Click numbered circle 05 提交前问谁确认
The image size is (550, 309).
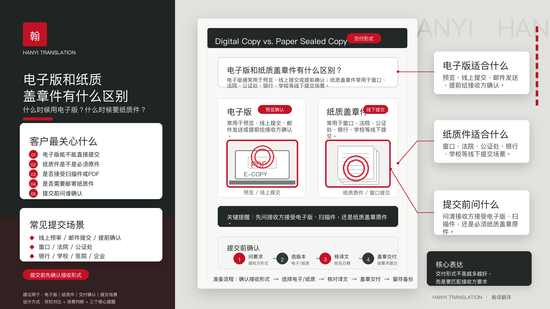click(x=33, y=193)
